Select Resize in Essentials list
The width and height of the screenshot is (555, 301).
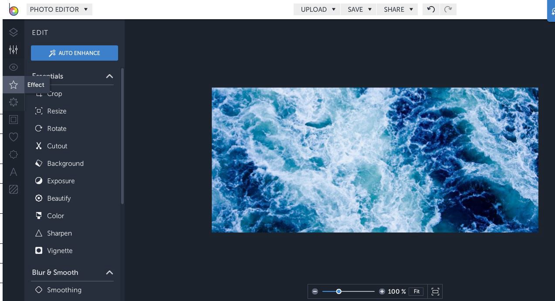click(57, 111)
